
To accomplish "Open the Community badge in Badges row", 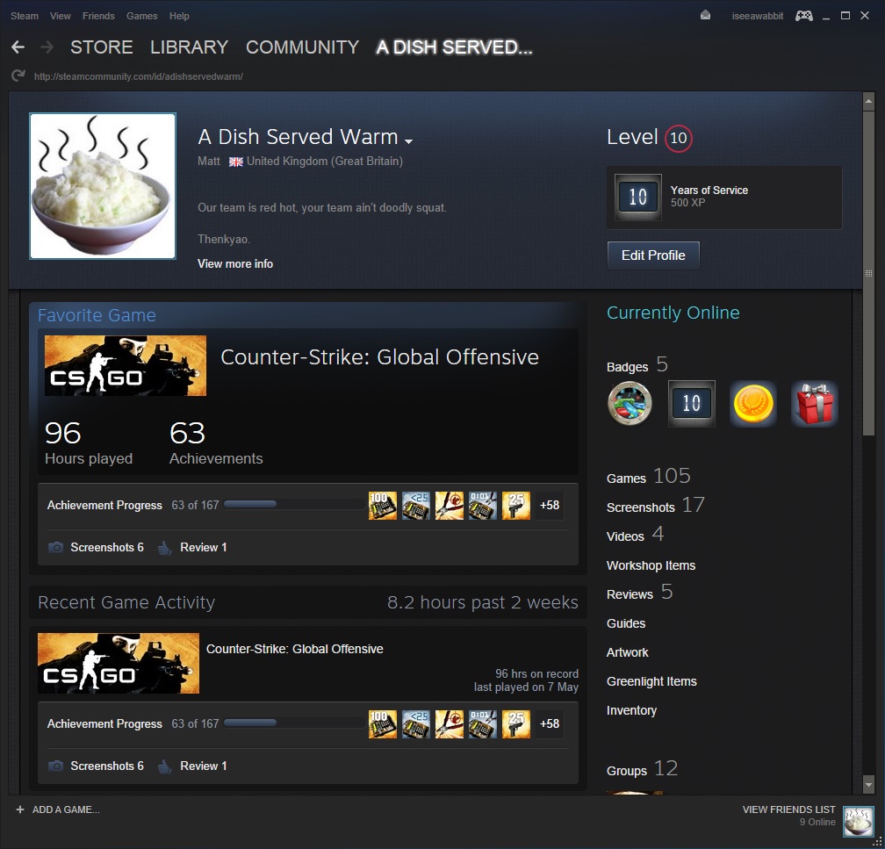I will click(630, 404).
